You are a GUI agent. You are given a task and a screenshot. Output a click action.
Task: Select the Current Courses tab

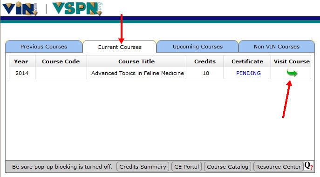[x=119, y=47]
